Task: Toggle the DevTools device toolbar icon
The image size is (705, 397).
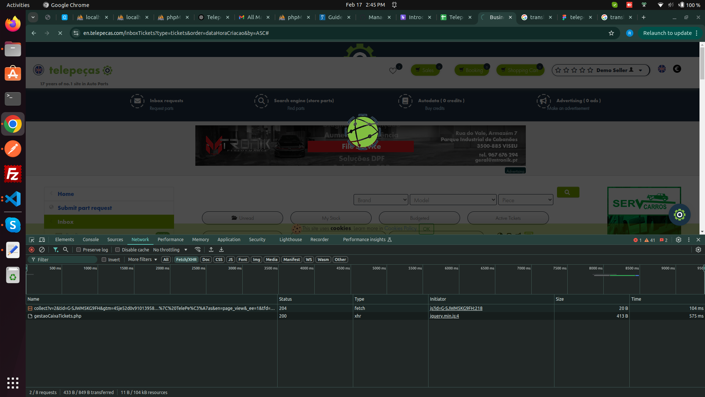Action: point(42,240)
